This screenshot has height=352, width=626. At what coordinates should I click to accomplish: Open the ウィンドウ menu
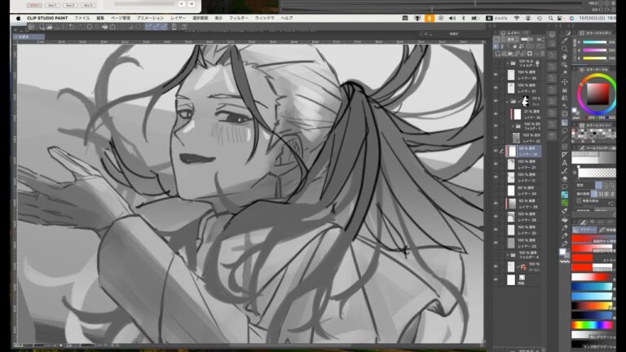tap(265, 18)
